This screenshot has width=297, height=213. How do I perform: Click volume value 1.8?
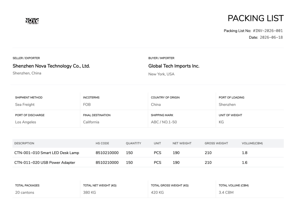(x=245, y=153)
